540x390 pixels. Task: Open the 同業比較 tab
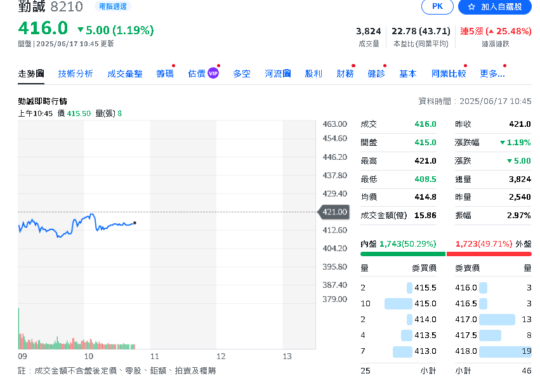click(449, 74)
